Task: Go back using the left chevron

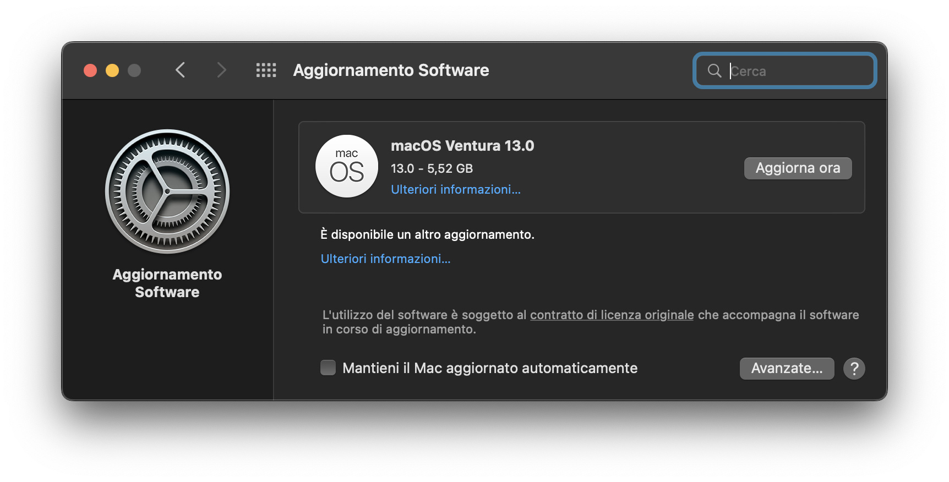Action: 180,70
